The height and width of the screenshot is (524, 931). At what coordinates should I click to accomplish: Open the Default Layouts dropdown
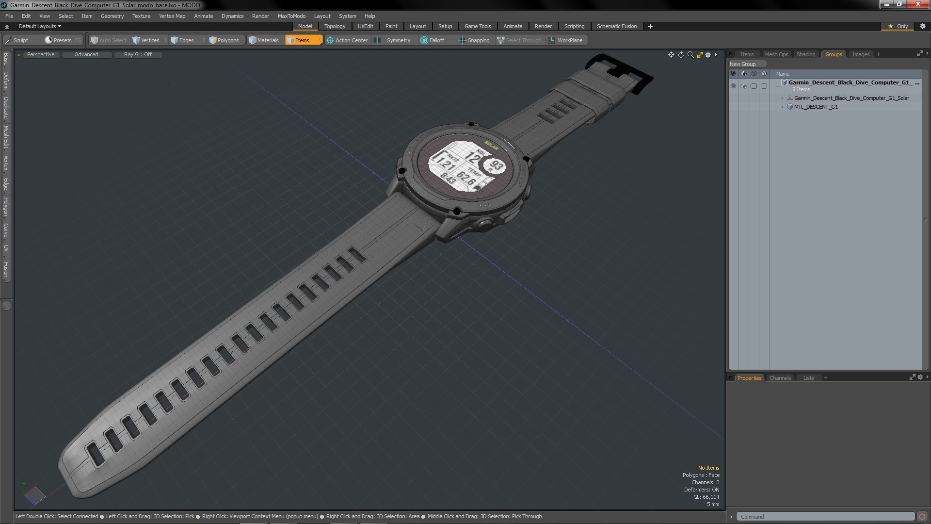pos(40,26)
